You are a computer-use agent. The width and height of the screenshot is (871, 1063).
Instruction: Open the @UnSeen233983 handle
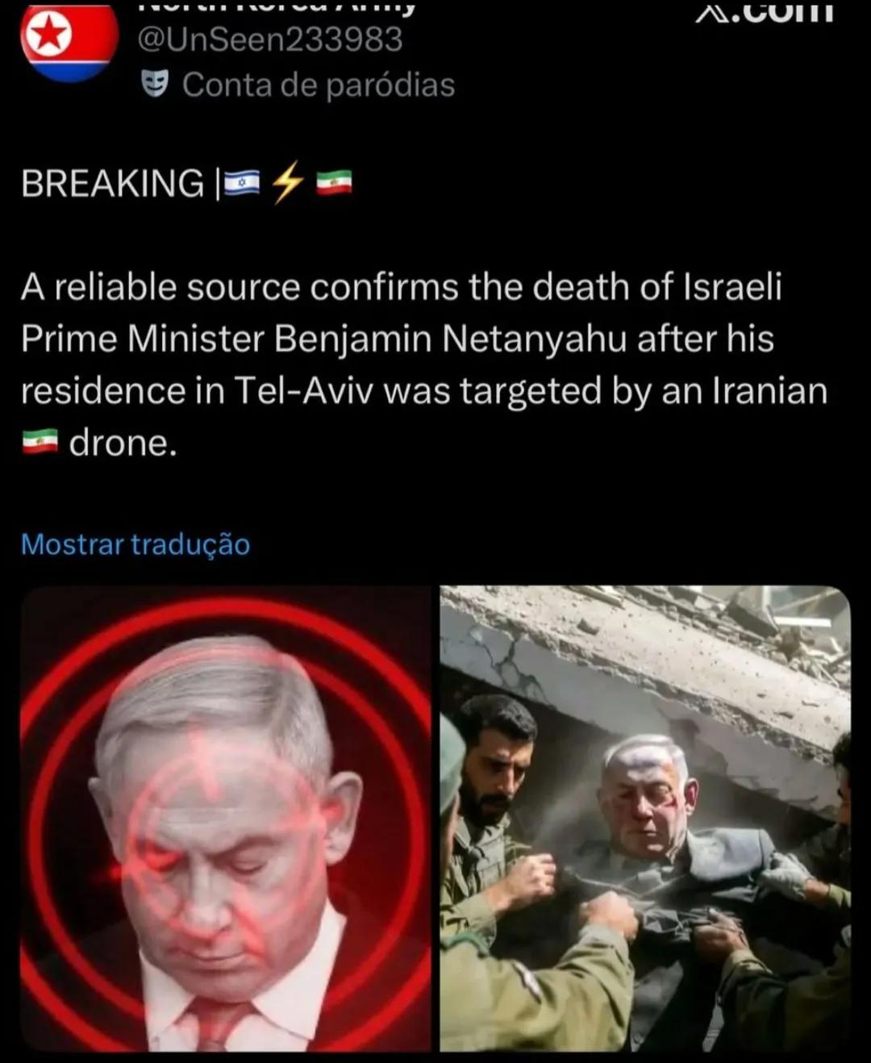point(270,39)
